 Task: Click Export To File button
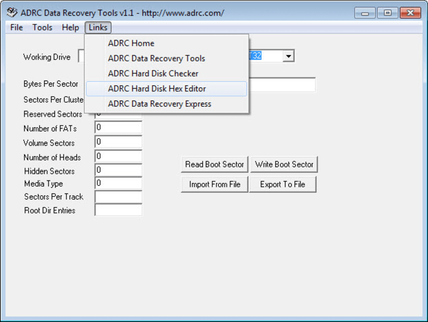[x=283, y=184]
